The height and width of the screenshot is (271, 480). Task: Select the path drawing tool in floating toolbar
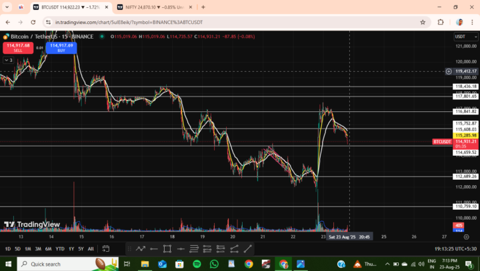click(x=141, y=248)
